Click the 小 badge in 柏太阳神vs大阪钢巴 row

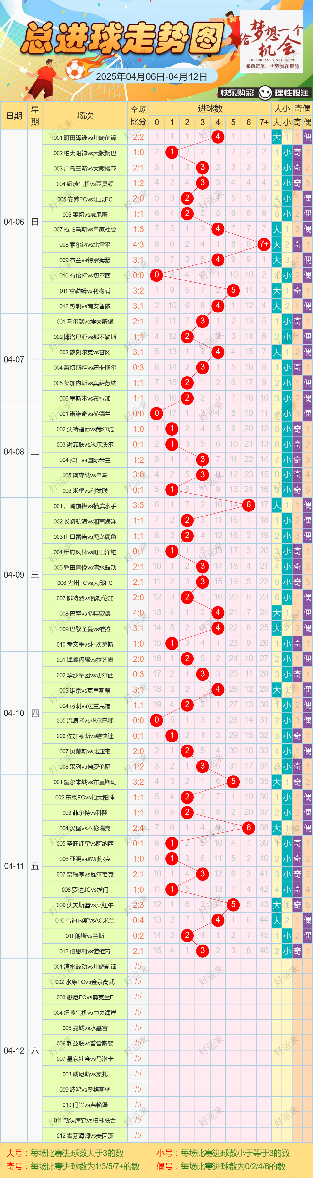pos(287,152)
